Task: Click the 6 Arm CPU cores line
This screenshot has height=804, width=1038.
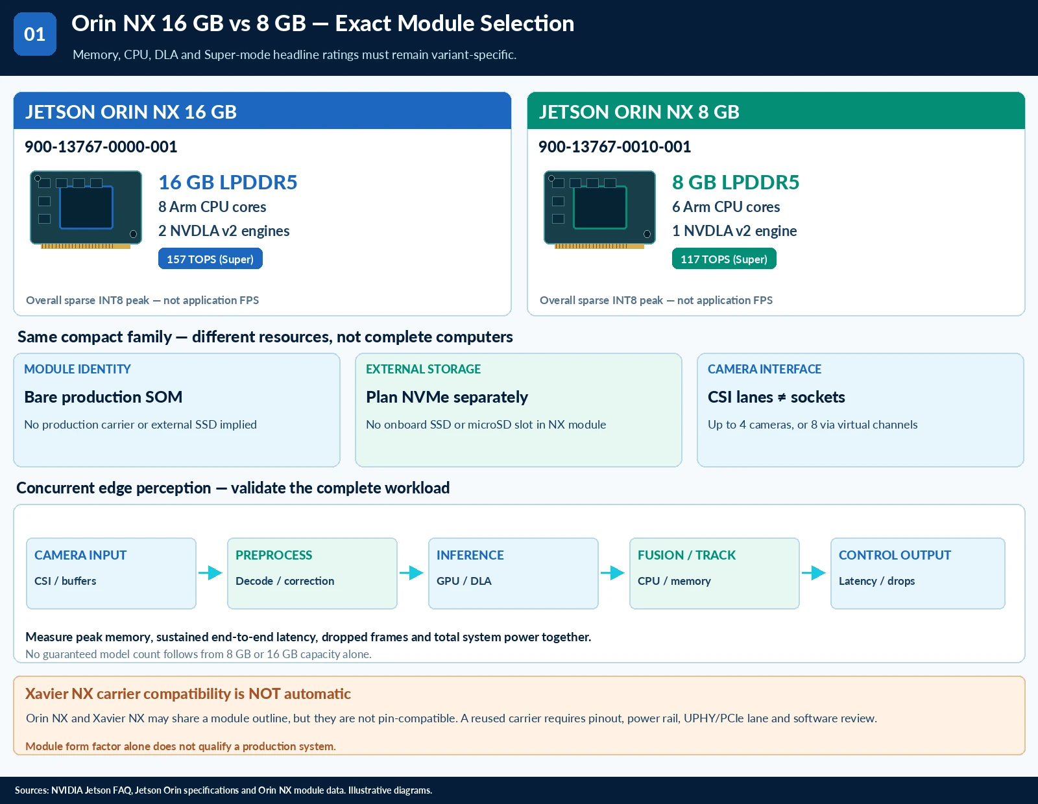Action: [726, 207]
